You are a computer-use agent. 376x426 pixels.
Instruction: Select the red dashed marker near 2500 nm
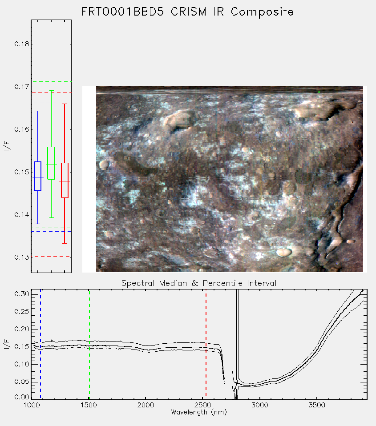[206, 344]
